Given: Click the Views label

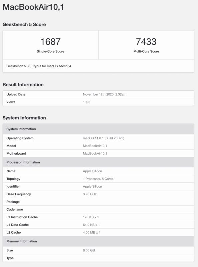Looking at the screenshot, I should 11,102.
